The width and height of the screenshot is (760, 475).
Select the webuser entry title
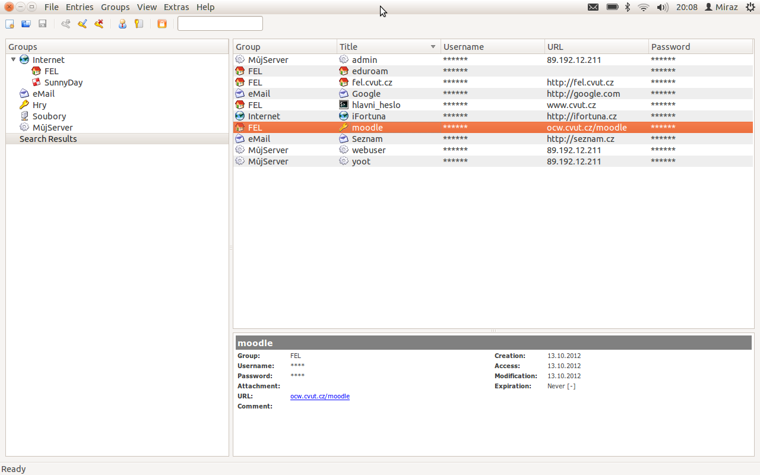coord(369,150)
